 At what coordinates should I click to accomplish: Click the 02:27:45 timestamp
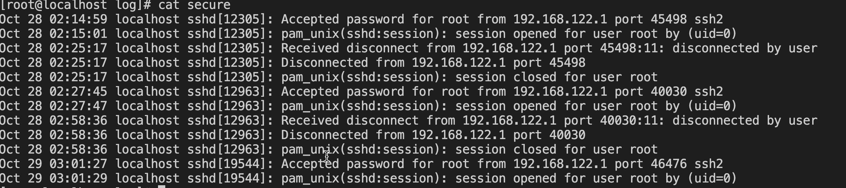[78, 92]
